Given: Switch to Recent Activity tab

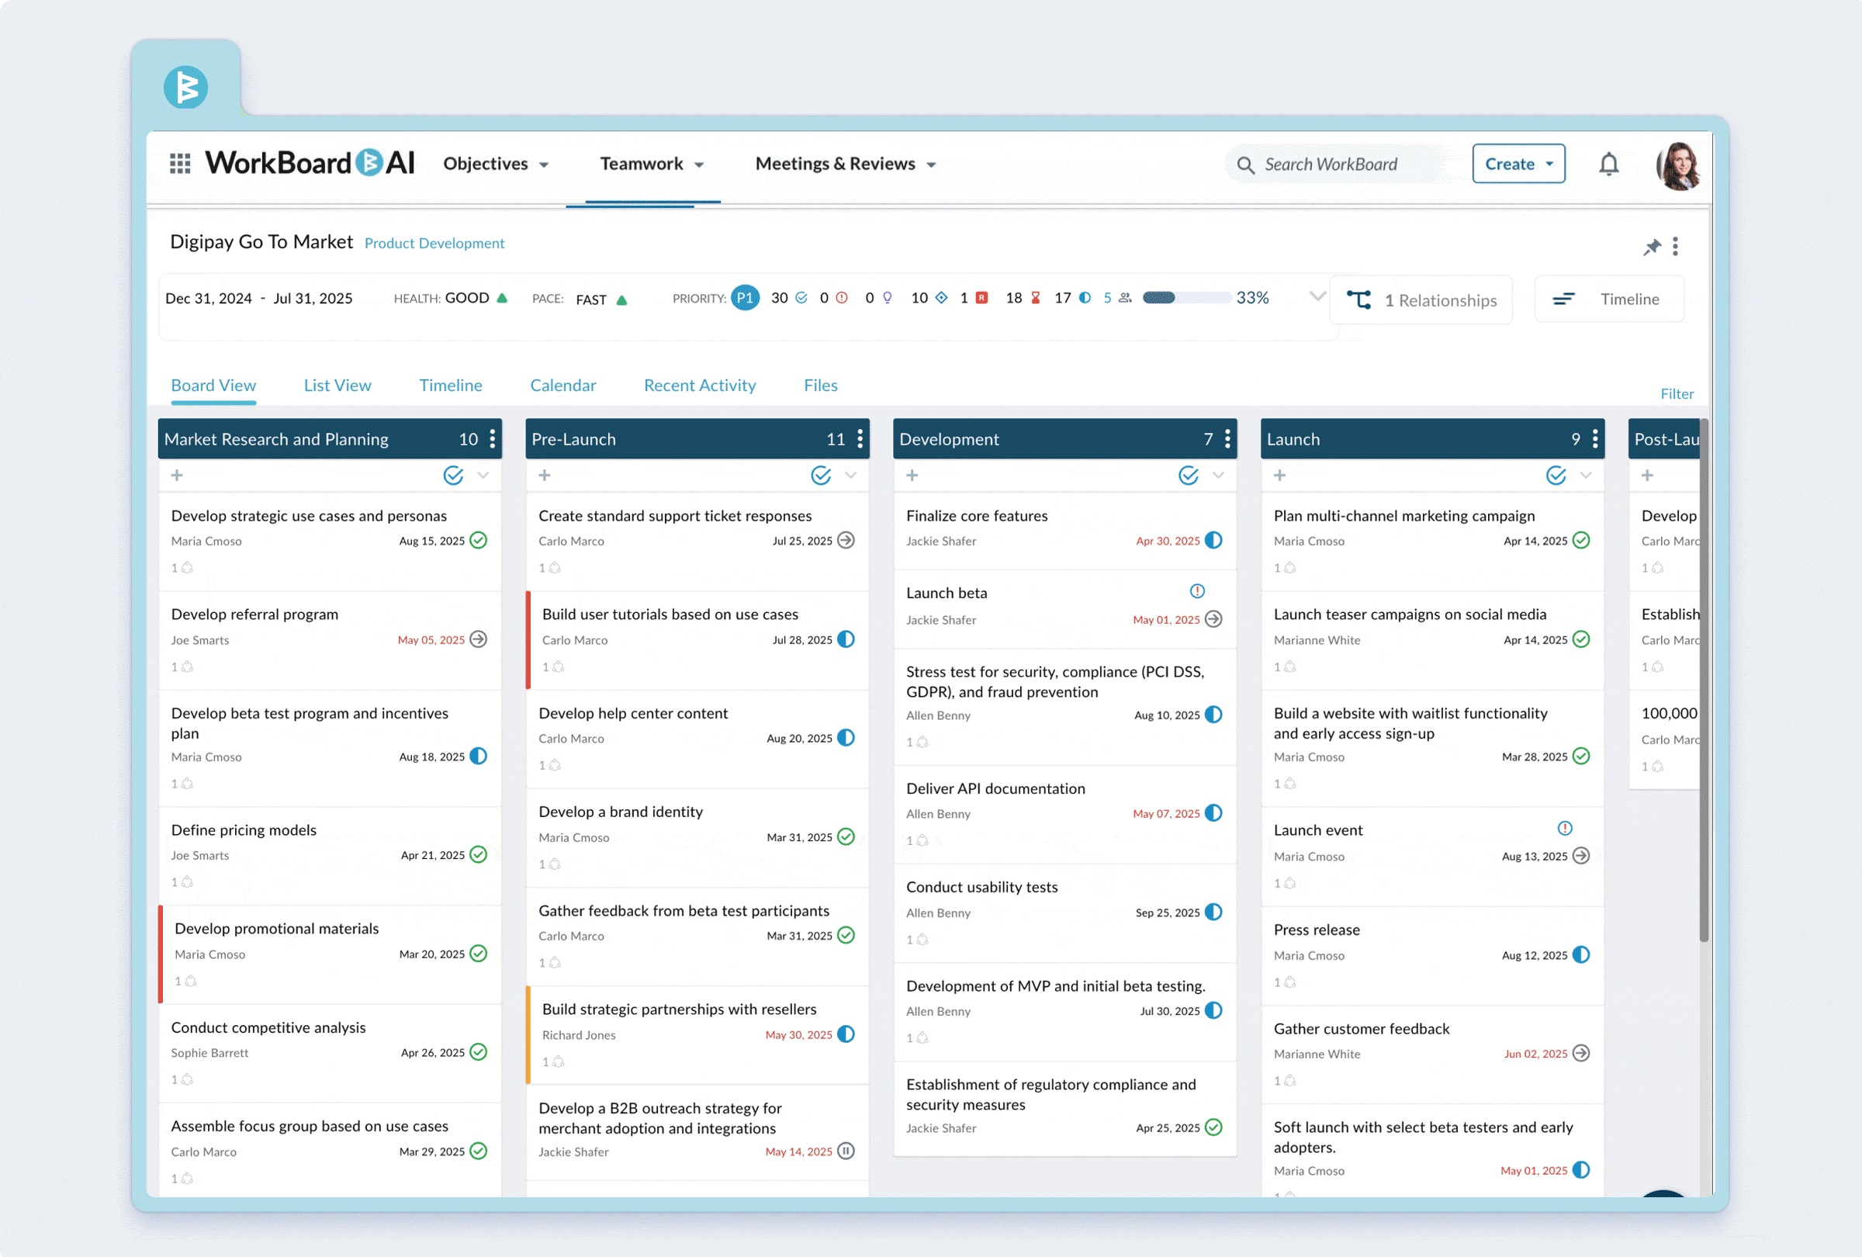Looking at the screenshot, I should point(701,386).
